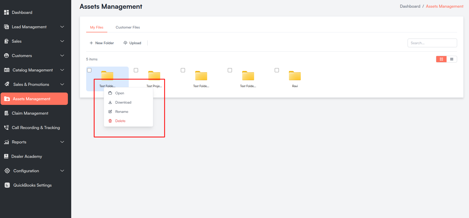This screenshot has width=469, height=218.
Task: Click the Upload cloud icon
Action: 125,43
